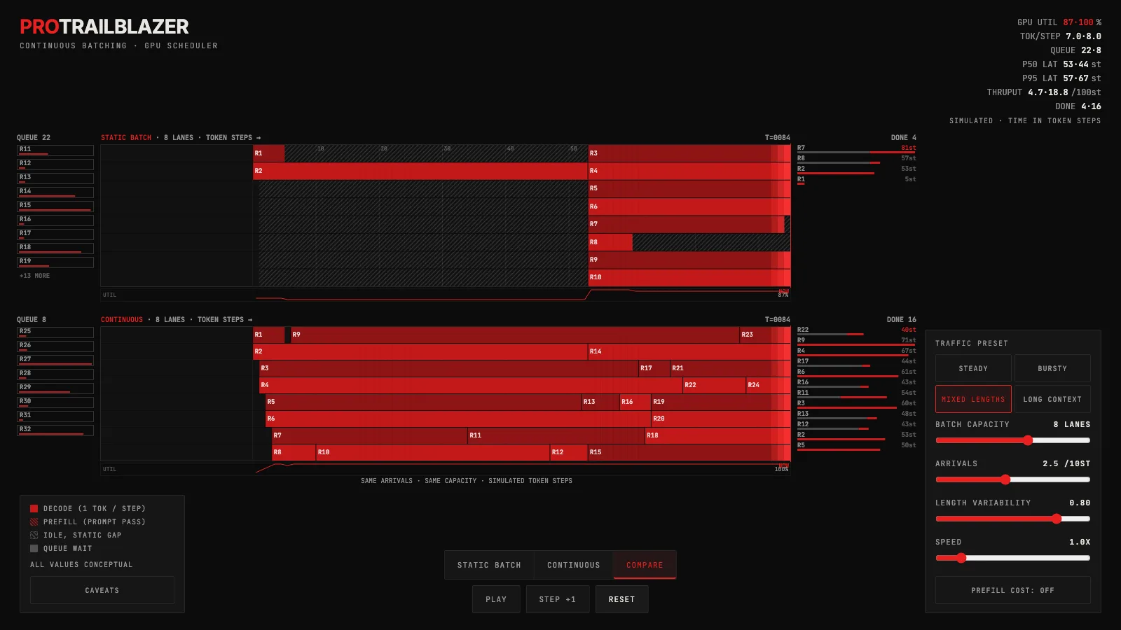Choose the Bursty traffic preset

[x=1052, y=368]
